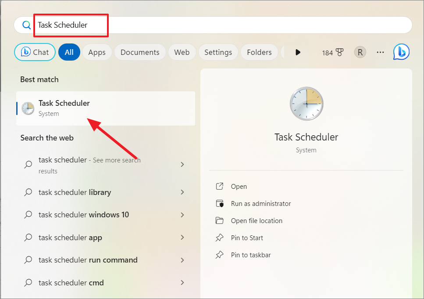This screenshot has width=424, height=299.
Task: Click magnifier icon beside task scheduler library
Action: (x=28, y=192)
